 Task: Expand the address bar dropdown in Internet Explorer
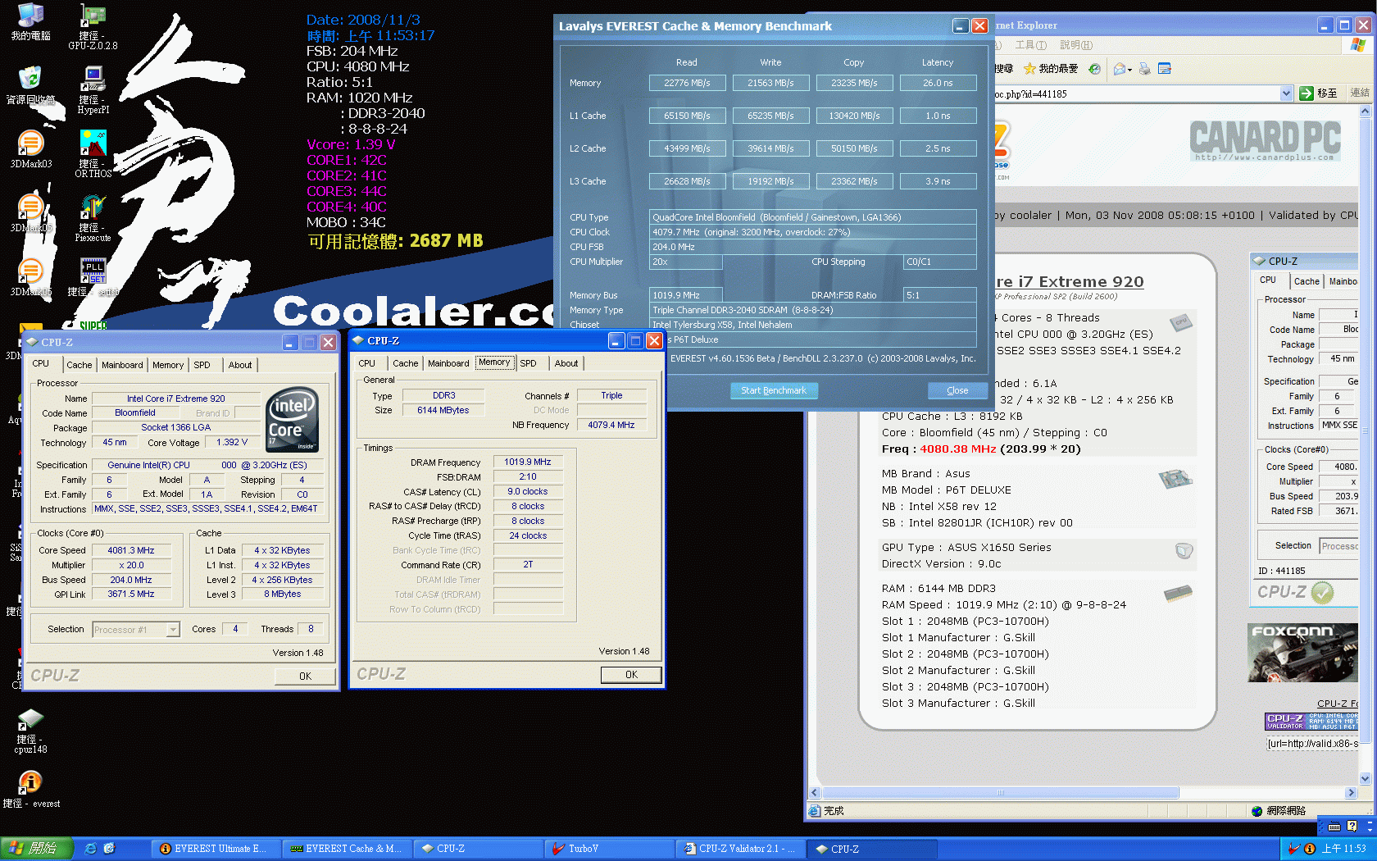[1286, 93]
